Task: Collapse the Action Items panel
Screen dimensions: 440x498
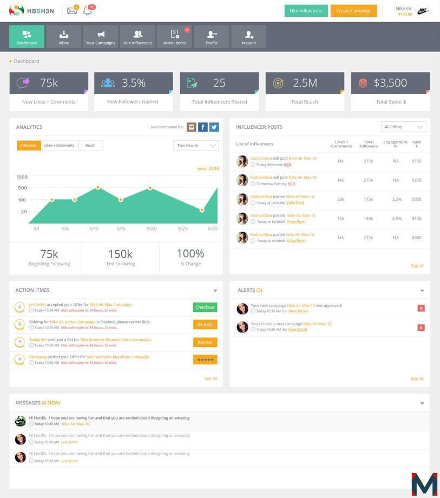Action: [215, 291]
